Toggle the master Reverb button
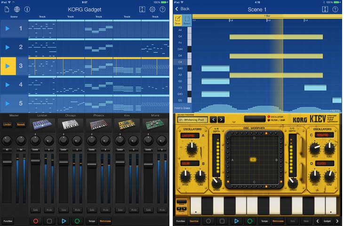 (21, 124)
